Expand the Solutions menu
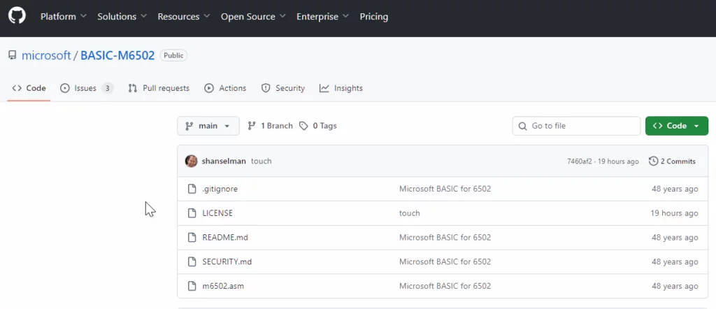This screenshot has height=309, width=716. pyautogui.click(x=122, y=17)
